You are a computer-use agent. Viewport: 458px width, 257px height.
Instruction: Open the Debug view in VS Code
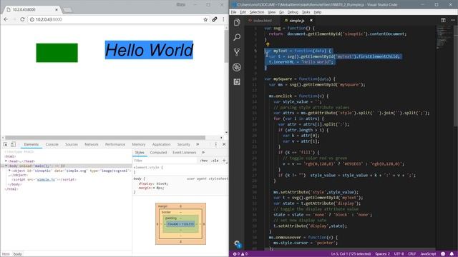(237, 67)
